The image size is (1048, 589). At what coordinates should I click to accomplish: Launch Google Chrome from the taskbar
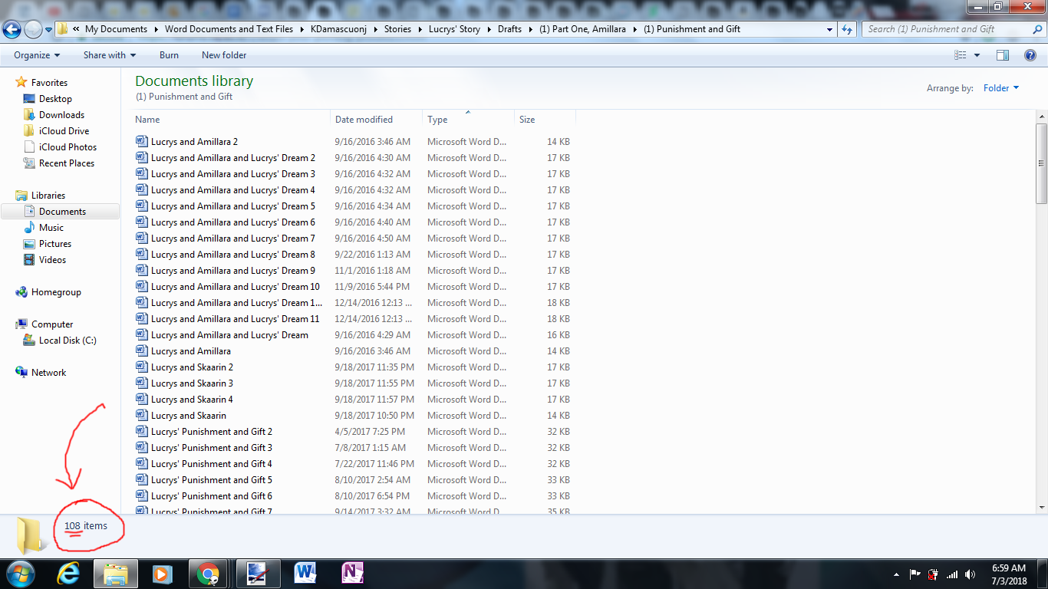pyautogui.click(x=207, y=573)
